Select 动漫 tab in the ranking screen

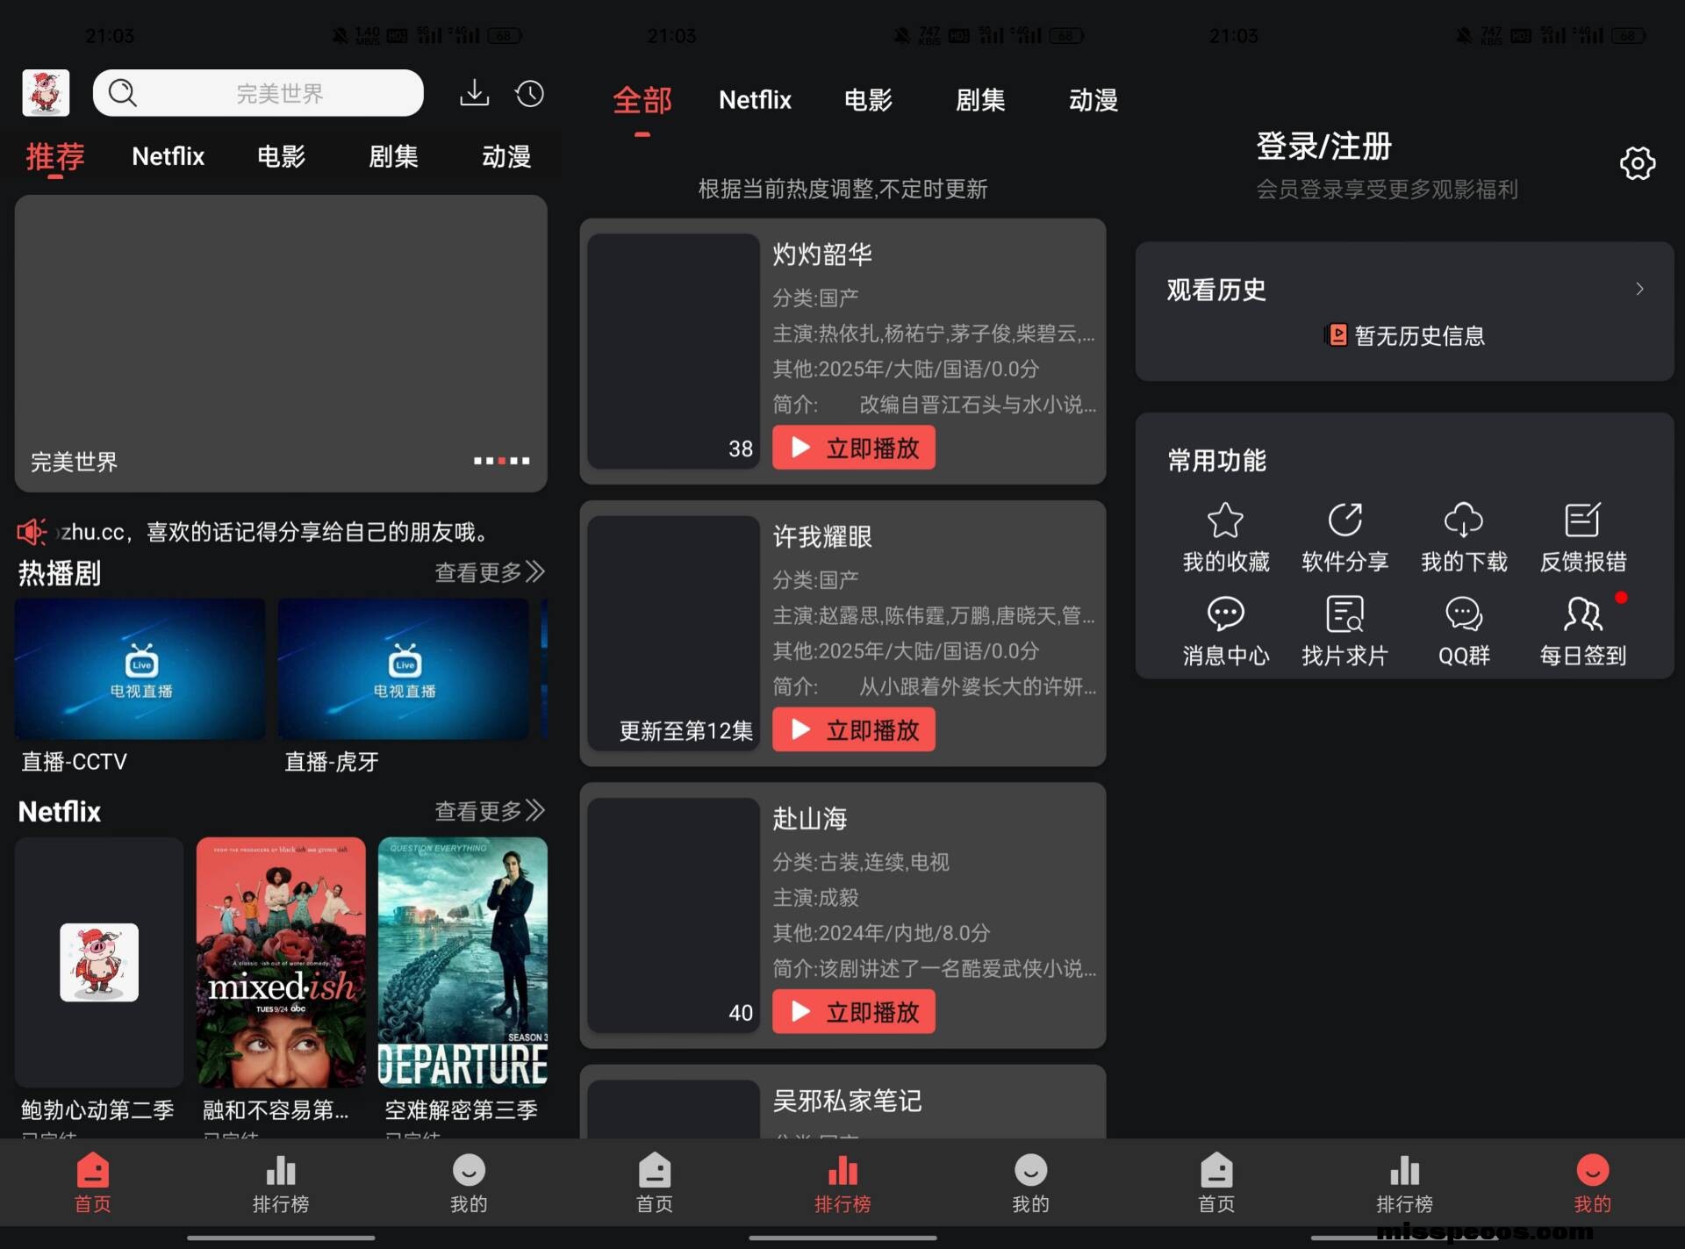tap(1092, 100)
